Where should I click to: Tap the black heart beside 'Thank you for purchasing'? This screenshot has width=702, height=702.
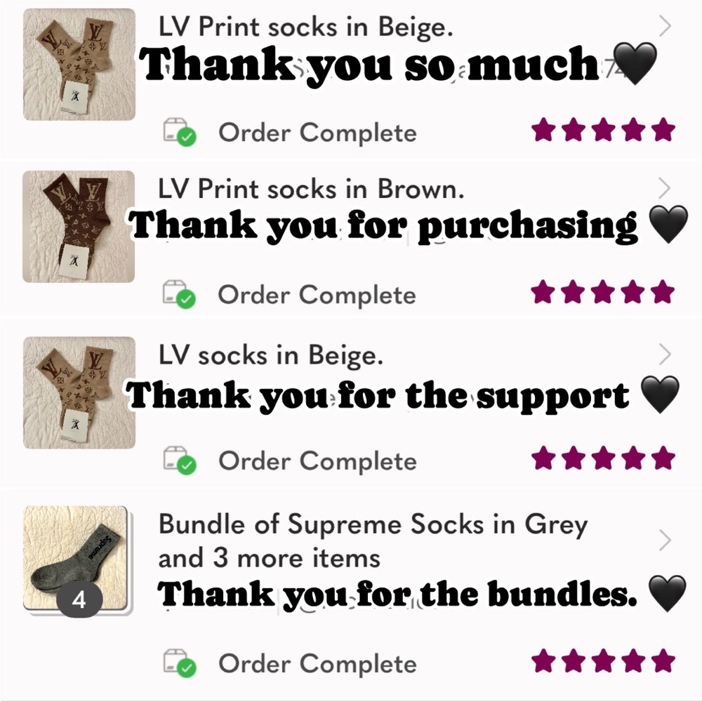(662, 226)
